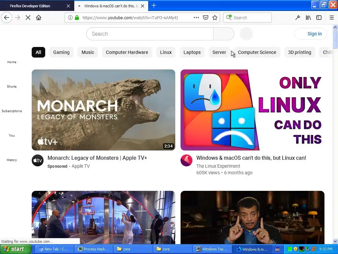Filter videos by Music chip

88,52
